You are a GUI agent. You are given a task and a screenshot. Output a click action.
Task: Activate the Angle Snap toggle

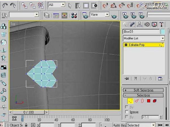114,5
